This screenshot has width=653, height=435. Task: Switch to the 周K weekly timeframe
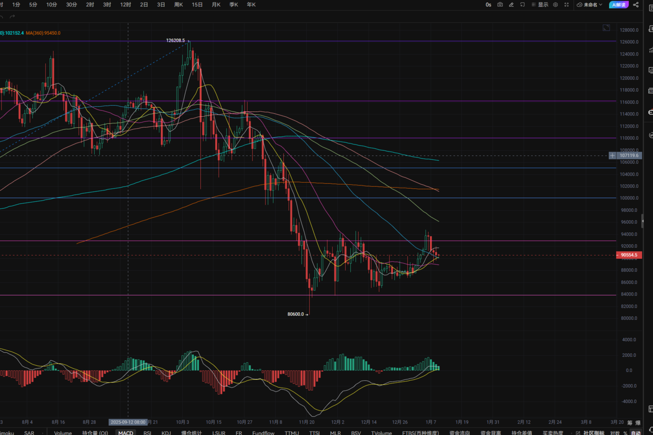[178, 5]
